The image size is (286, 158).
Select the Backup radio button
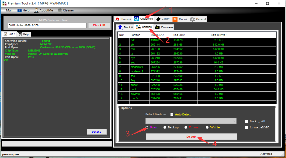165,127
